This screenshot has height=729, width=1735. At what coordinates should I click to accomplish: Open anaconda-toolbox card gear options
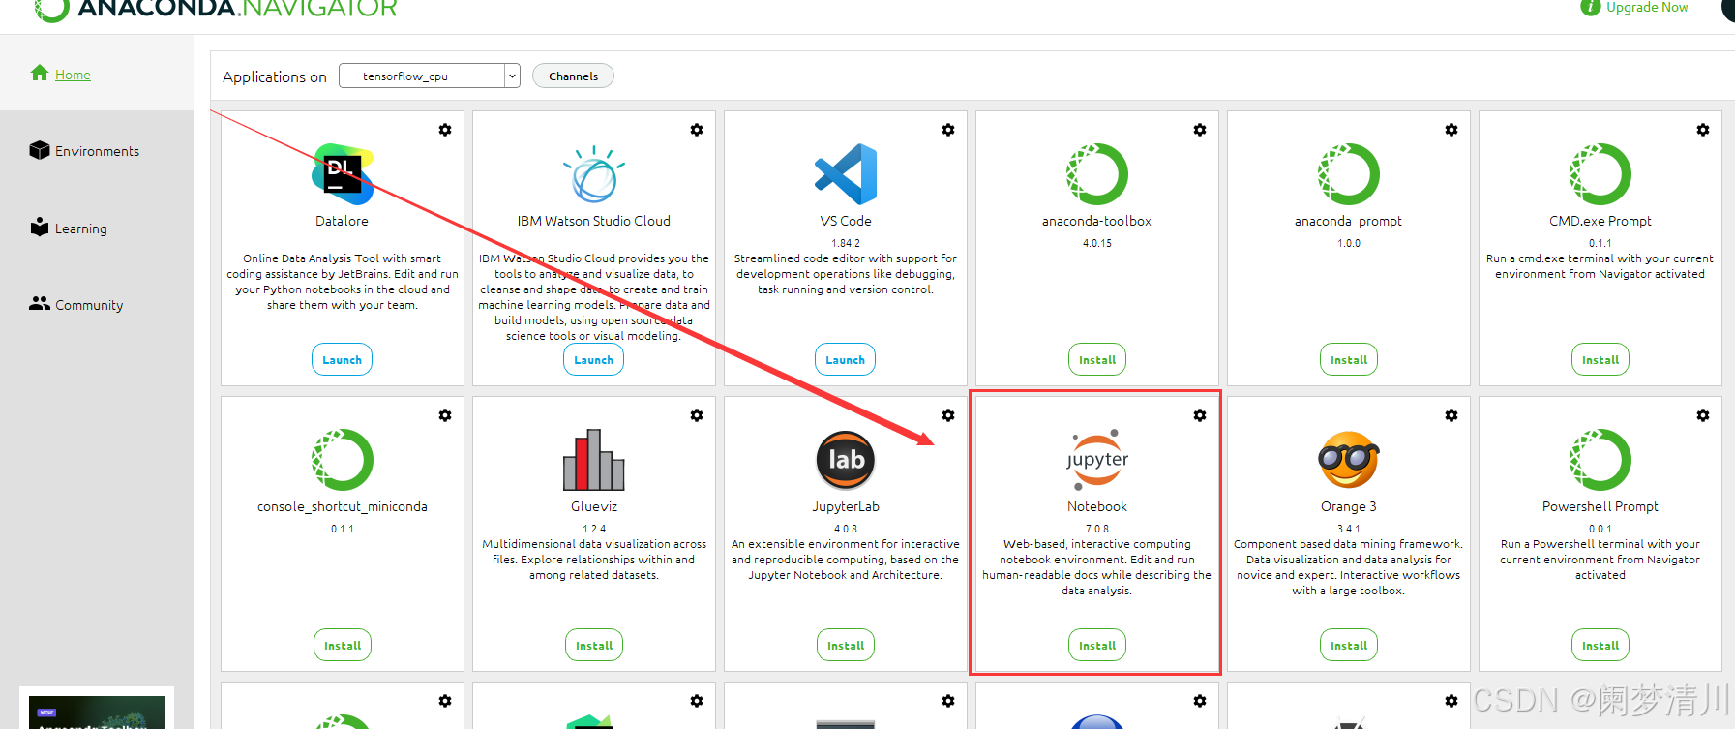click(1200, 130)
